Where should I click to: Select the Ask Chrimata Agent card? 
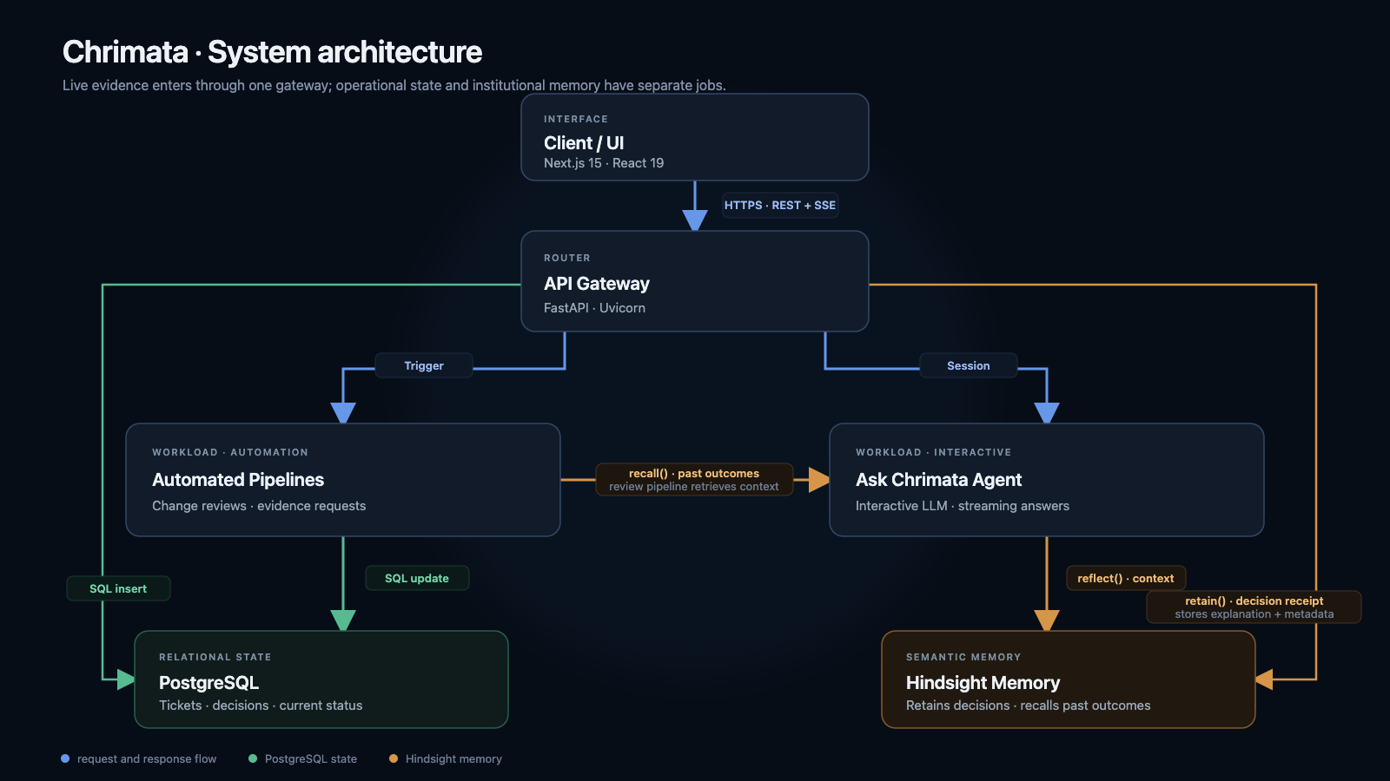1047,480
